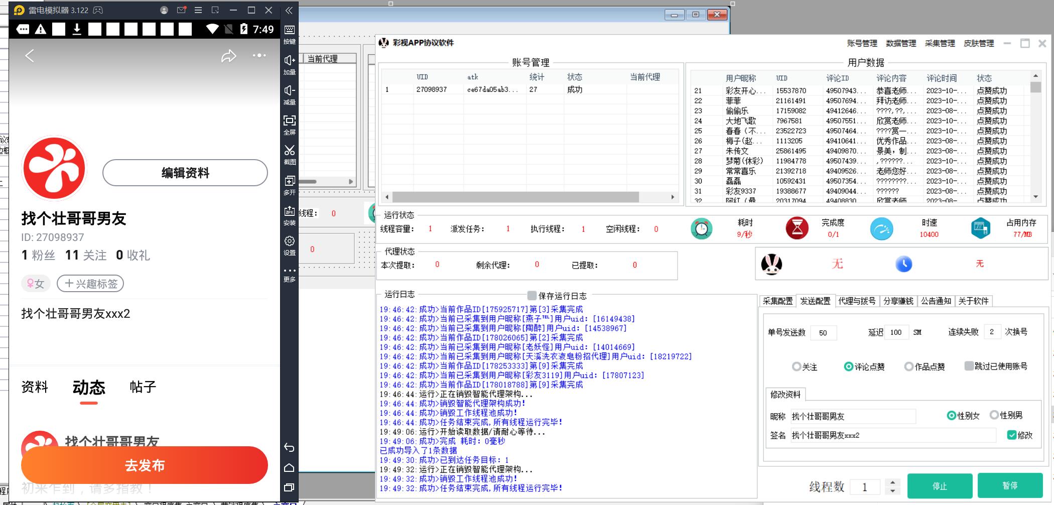1054x505 pixels.
Task: Enable the save run log checkbox
Action: tap(532, 296)
